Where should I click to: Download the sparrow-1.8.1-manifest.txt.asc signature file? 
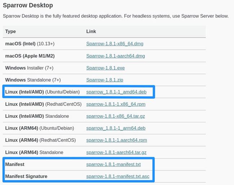click(x=118, y=176)
